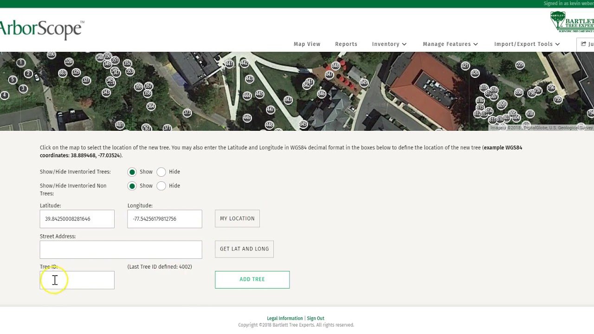Viewport: 594px width, 334px height.
Task: Select tree marker 898 on the map
Action: click(x=519, y=92)
